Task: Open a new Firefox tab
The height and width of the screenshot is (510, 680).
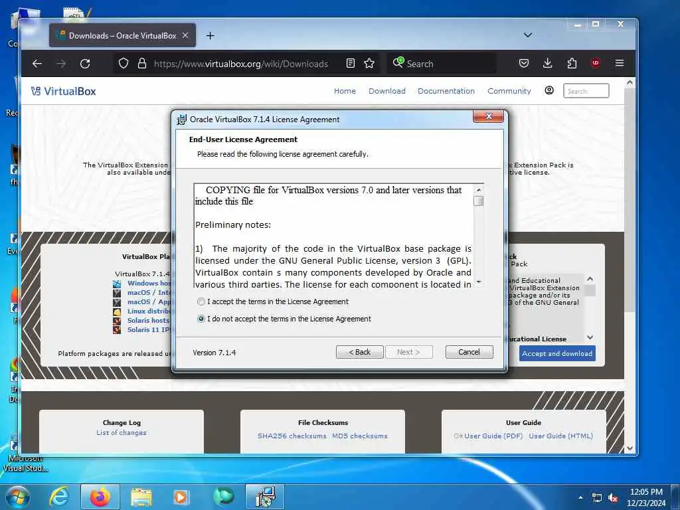Action: [211, 36]
